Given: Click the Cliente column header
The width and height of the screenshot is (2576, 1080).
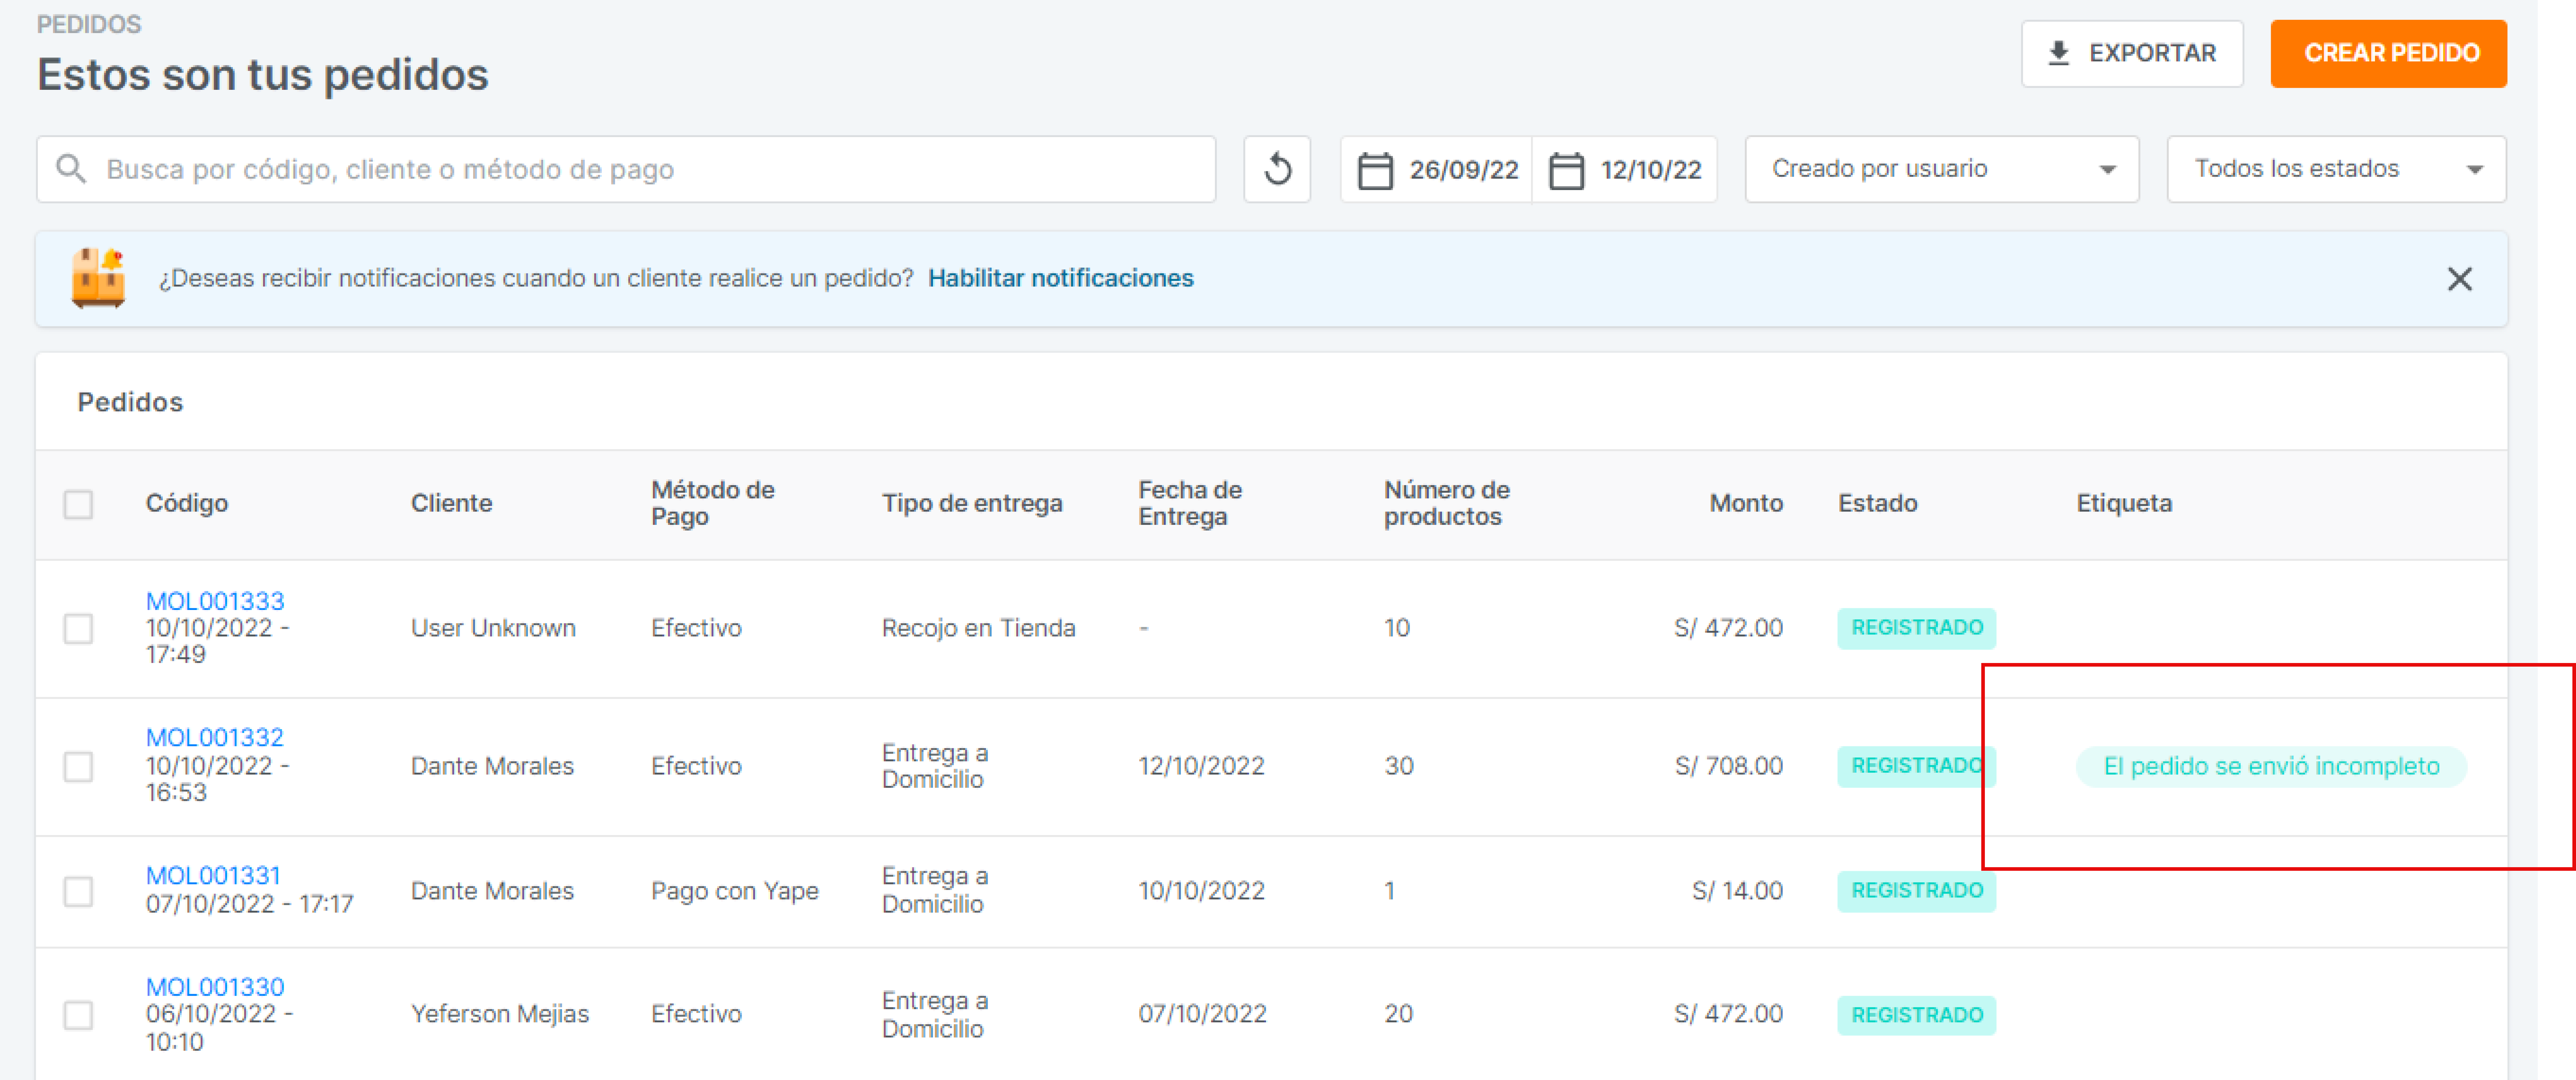Looking at the screenshot, I should pyautogui.click(x=451, y=503).
